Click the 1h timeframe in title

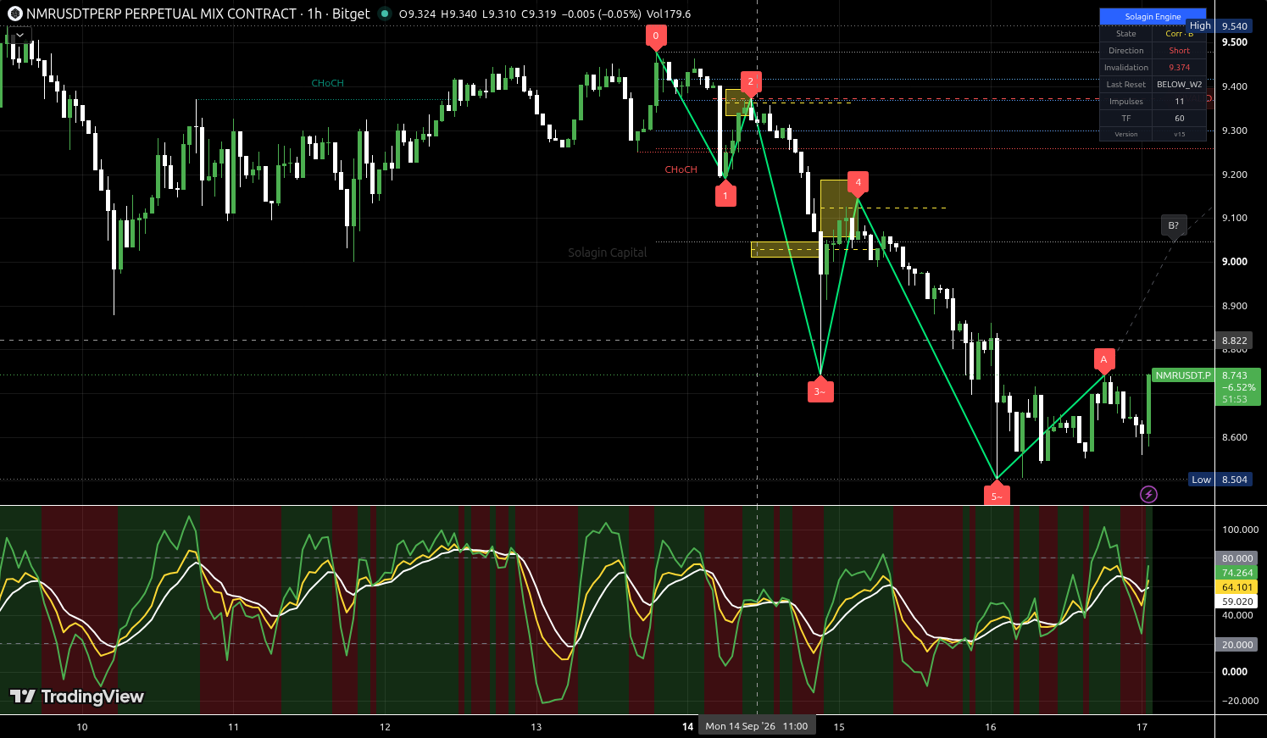(314, 14)
